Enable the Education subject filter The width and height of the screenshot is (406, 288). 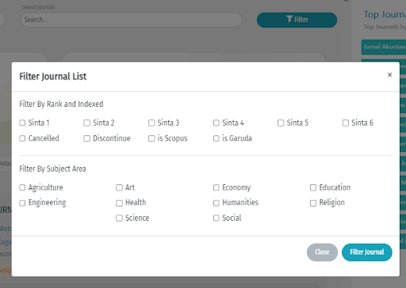313,188
